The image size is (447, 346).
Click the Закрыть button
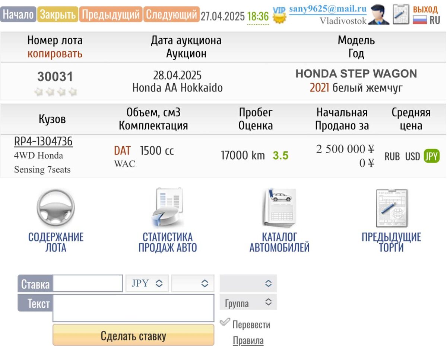pyautogui.click(x=58, y=15)
